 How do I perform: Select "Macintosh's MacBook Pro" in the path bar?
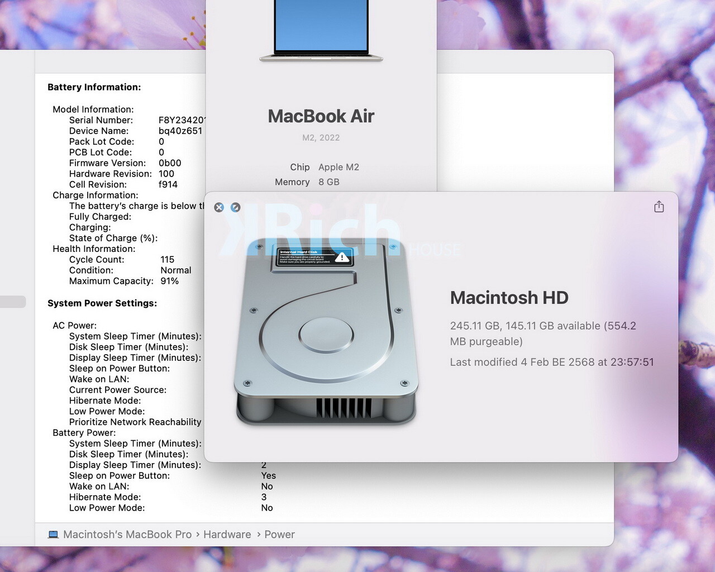[x=127, y=535]
